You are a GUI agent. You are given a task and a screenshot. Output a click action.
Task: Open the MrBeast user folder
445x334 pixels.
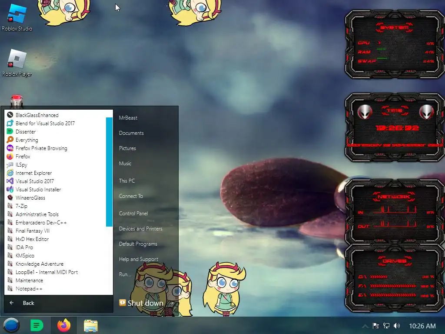[x=128, y=117]
